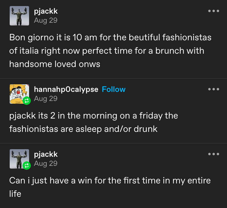This screenshot has height=208, width=227.
Task: Open the pjackk username on the last reblog
Action: pyautogui.click(x=46, y=154)
